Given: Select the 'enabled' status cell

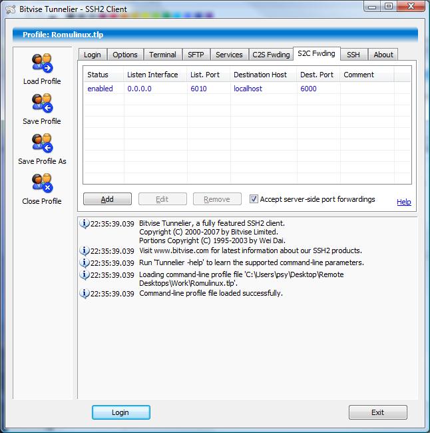Looking at the screenshot, I should pyautogui.click(x=101, y=89).
